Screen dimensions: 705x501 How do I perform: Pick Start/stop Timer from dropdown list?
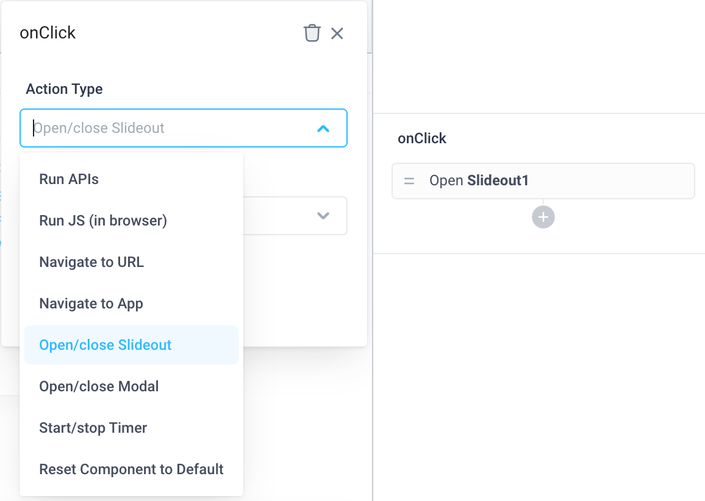point(93,428)
